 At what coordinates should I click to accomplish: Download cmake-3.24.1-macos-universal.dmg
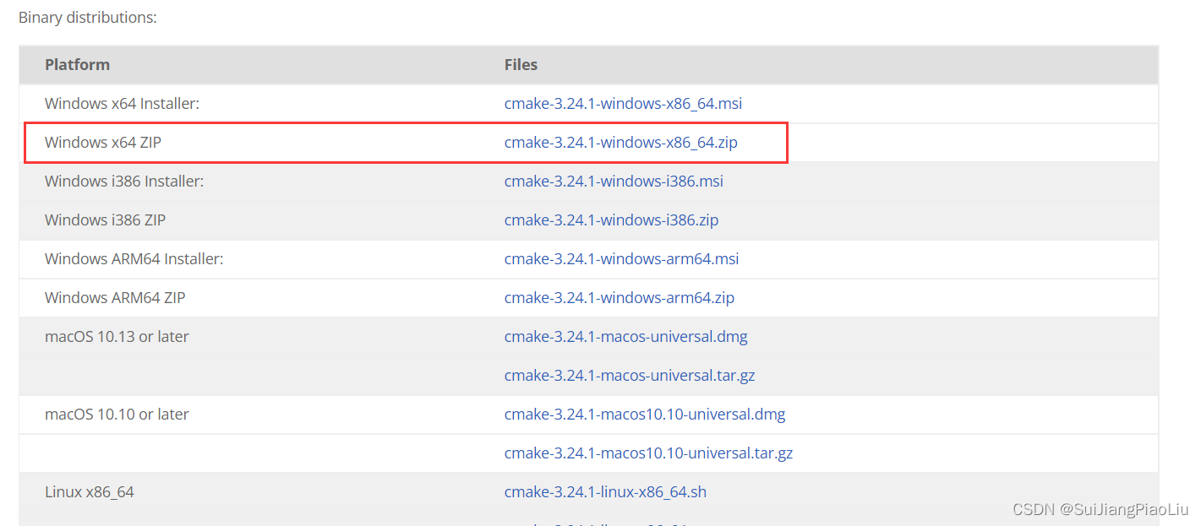coord(625,337)
